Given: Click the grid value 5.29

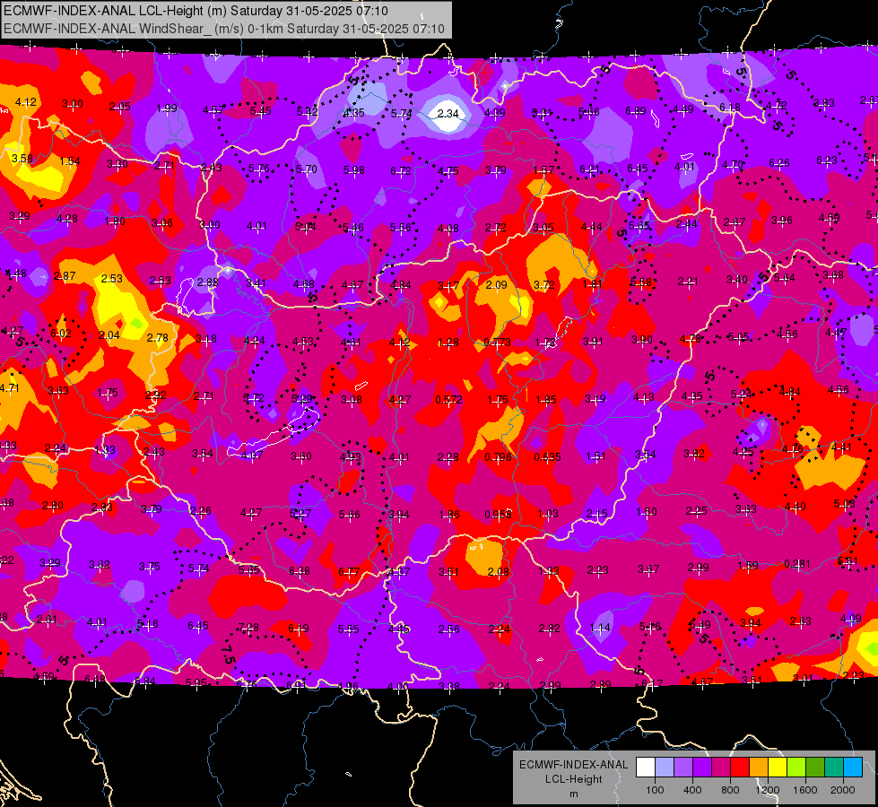Looking at the screenshot, I should [302, 399].
